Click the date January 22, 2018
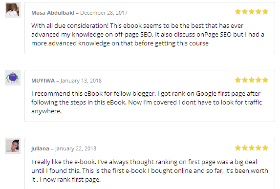 pos(76,148)
